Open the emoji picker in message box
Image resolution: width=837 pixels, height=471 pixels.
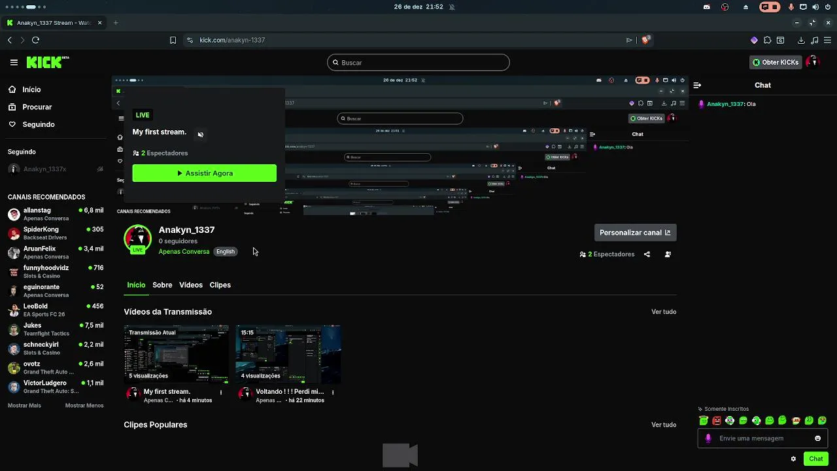coord(817,438)
